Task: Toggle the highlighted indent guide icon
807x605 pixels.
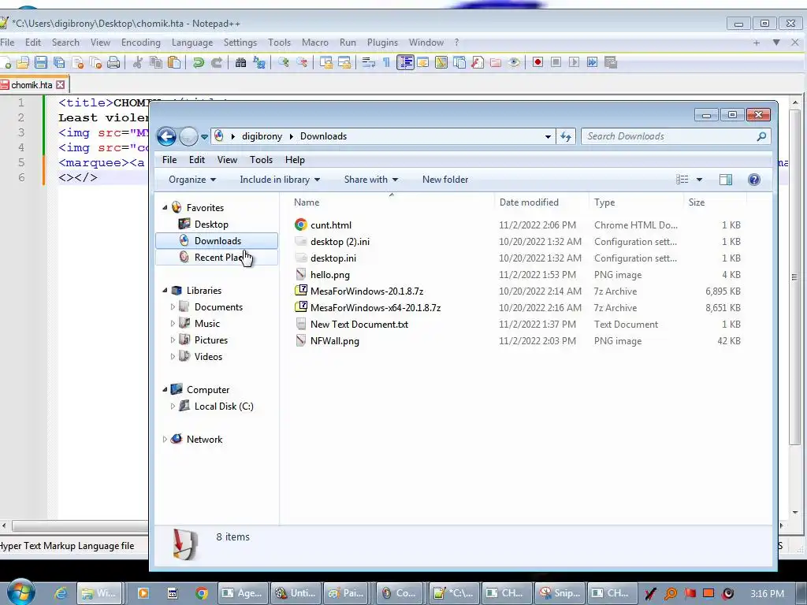Action: pos(406,62)
